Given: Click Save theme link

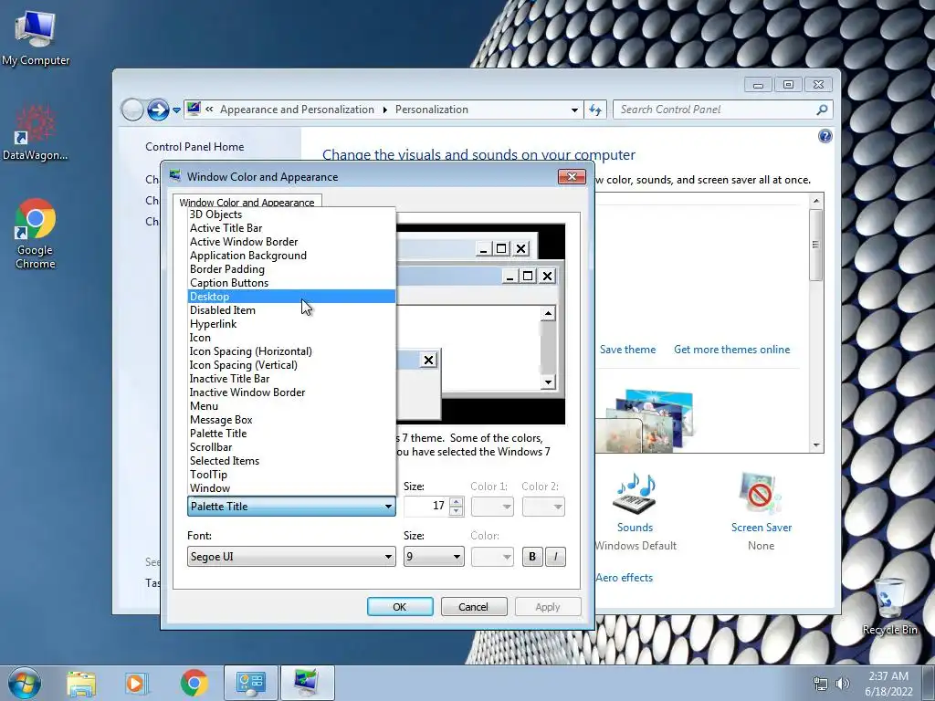Looking at the screenshot, I should point(627,350).
